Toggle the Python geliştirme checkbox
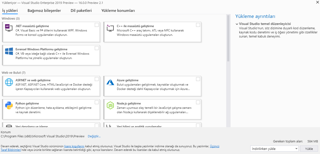 [97, 102]
